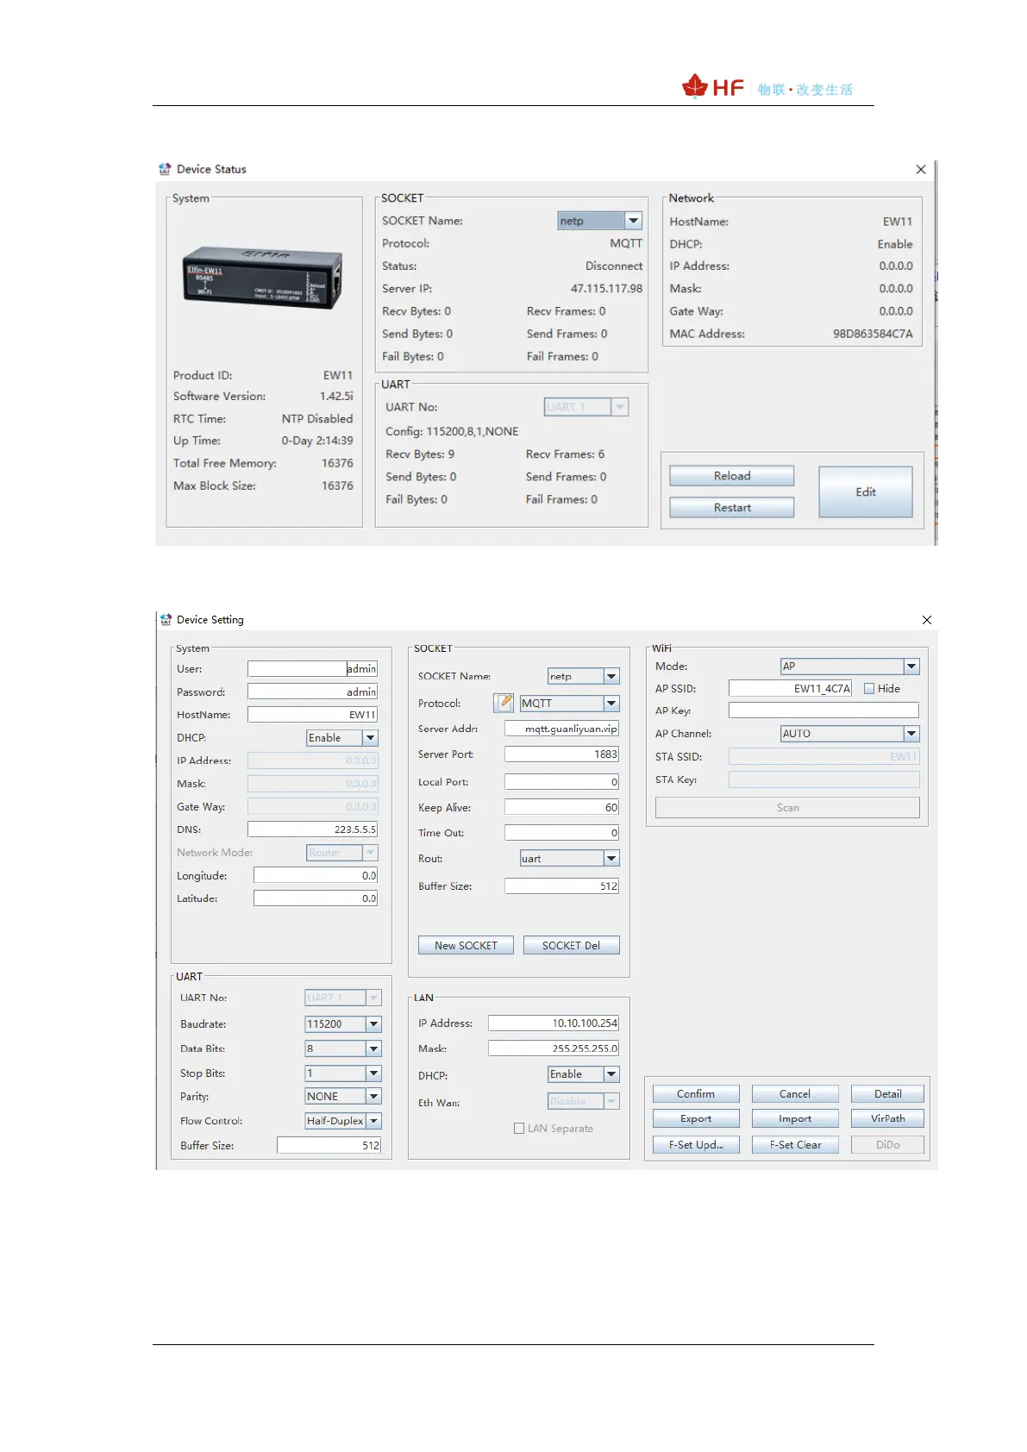Click the Export button
This screenshot has height=1452, width=1027.
click(696, 1118)
